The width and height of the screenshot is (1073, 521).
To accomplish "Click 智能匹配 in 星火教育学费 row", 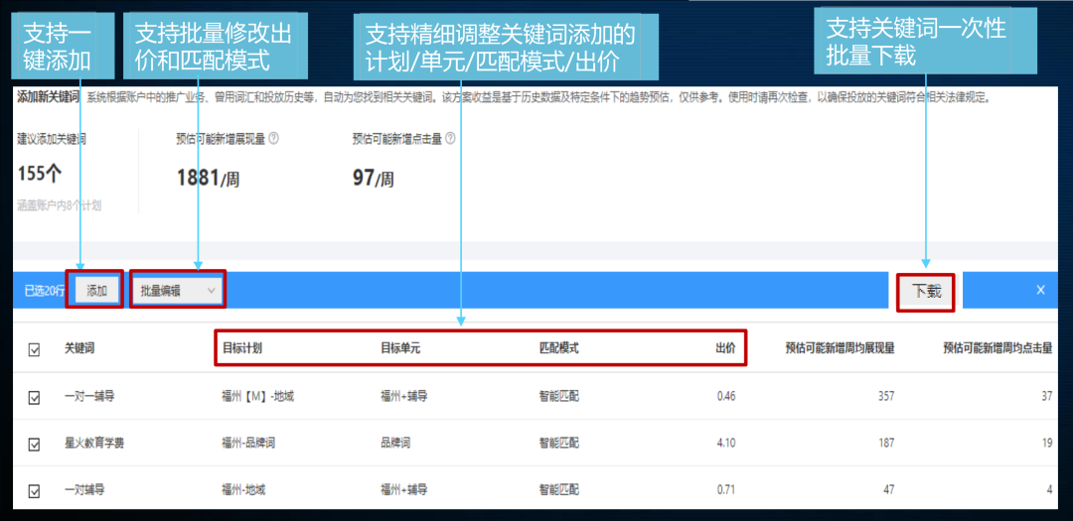I will point(559,443).
